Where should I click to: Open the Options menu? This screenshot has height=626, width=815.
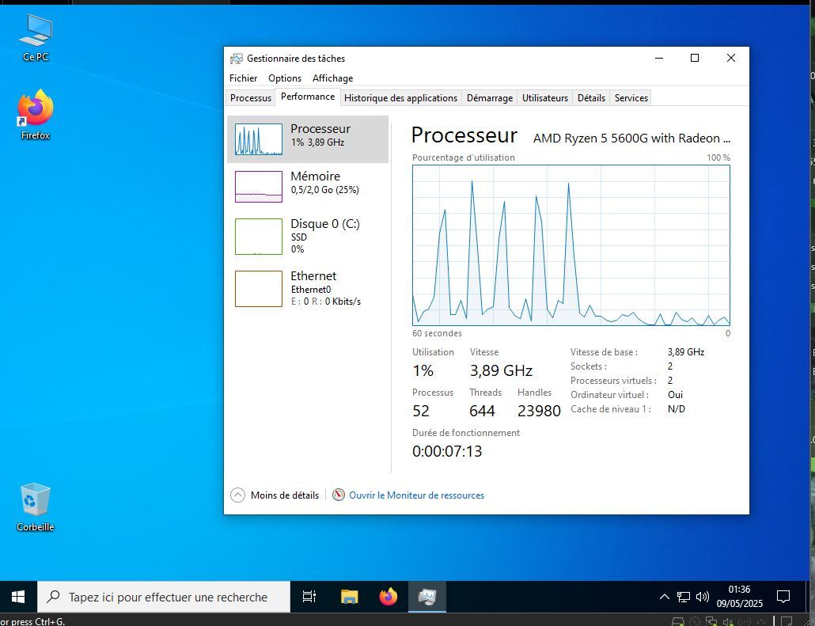click(x=285, y=78)
